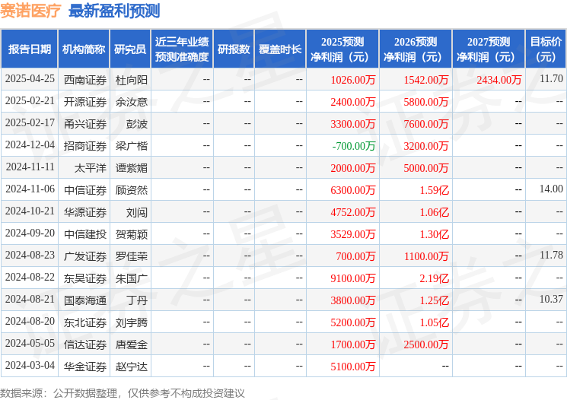
Task: Click the 1.59亿 forecast value
Action: 434,190
